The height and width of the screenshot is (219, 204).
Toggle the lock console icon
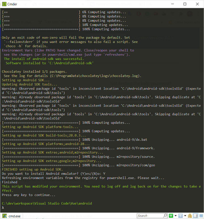tap(190, 216)
